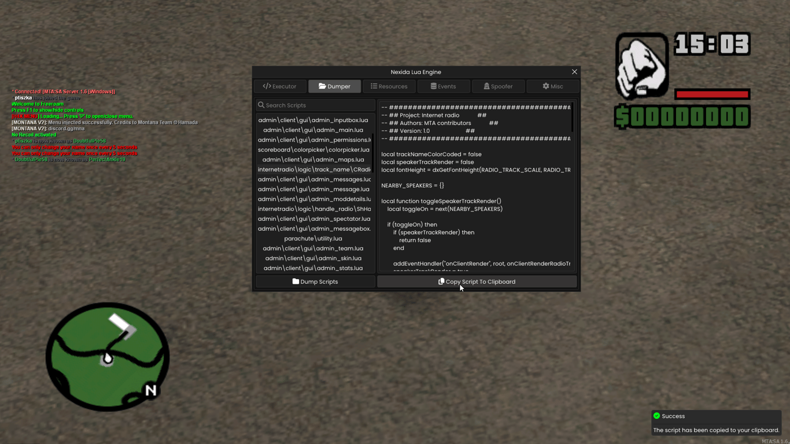Select admin_spectator.lua script
790x444 pixels.
click(313, 219)
